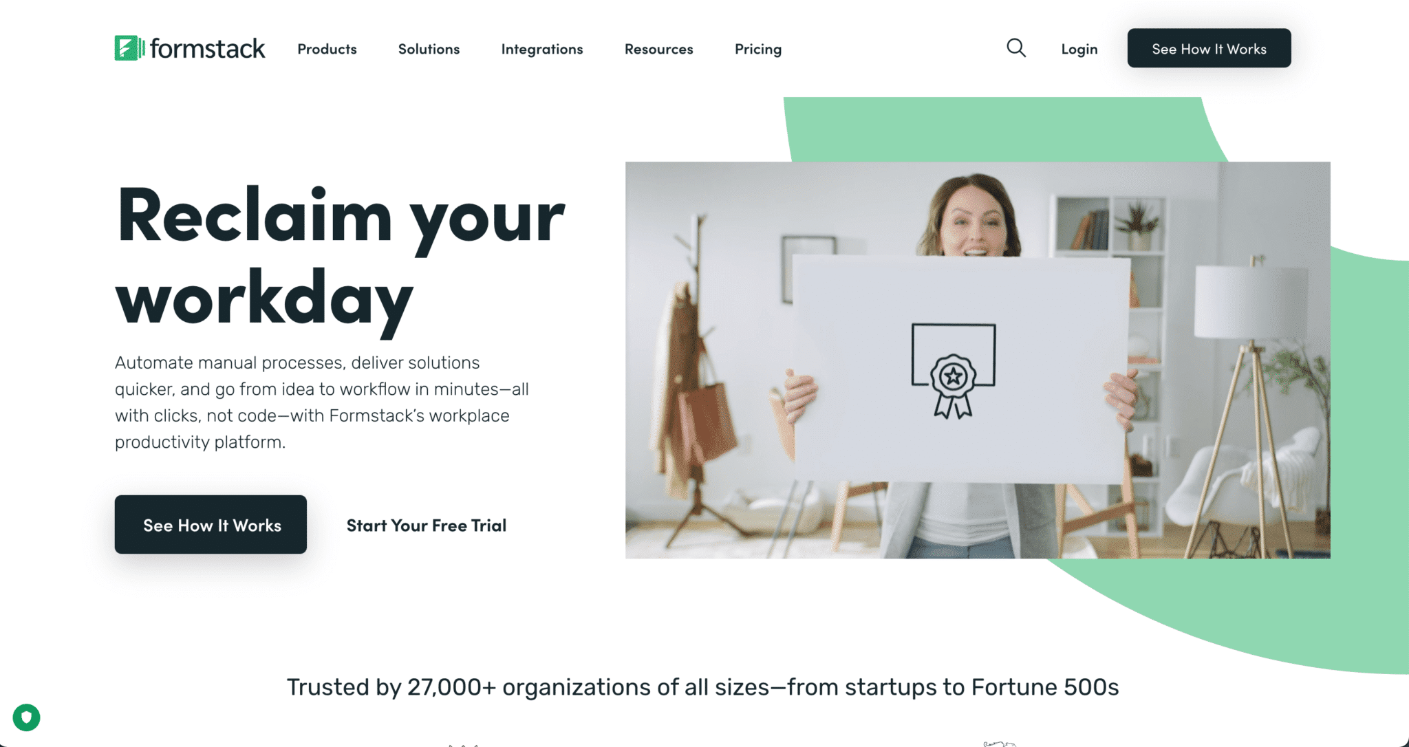Click the See How It Works button
Viewport: 1409px width, 747px height.
point(211,526)
